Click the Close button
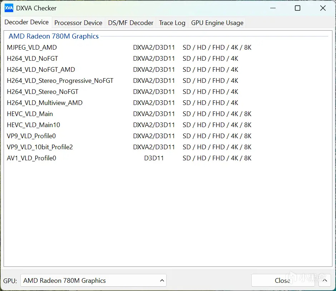This screenshot has width=336, height=291. pos(283,280)
